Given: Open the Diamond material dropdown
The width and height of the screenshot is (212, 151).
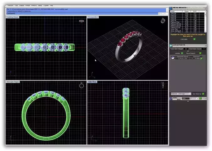Looking at the screenshot, I should click(x=190, y=94).
